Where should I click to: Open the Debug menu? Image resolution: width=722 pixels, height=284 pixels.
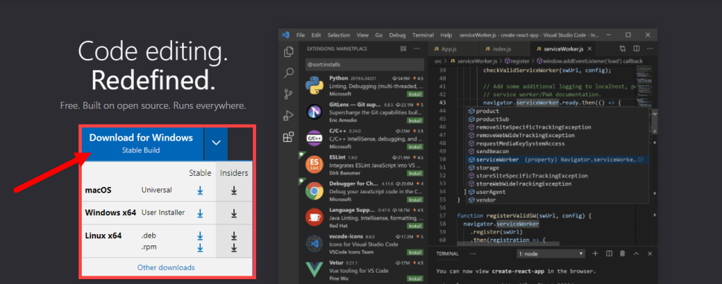398,35
